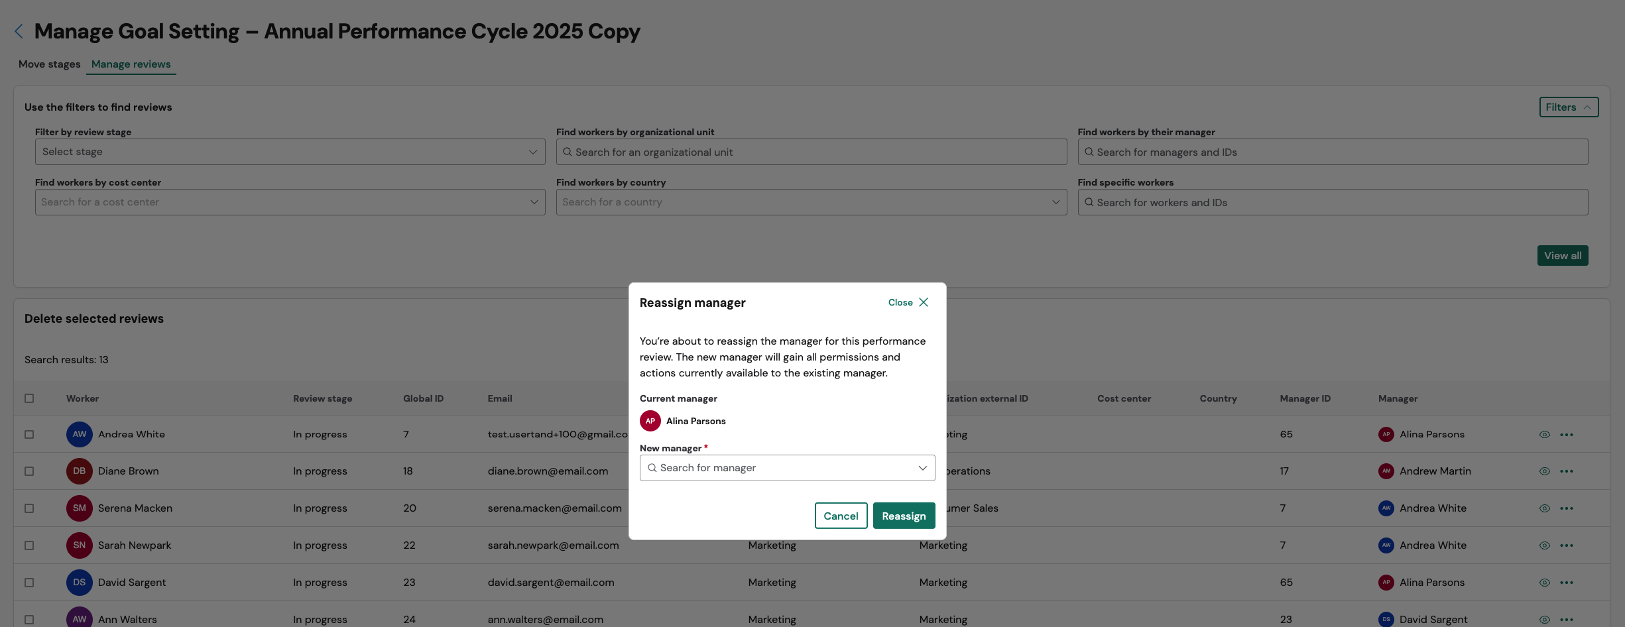This screenshot has width=1625, height=627.
Task: Click Cancel in the reassign dialog
Action: 840,516
